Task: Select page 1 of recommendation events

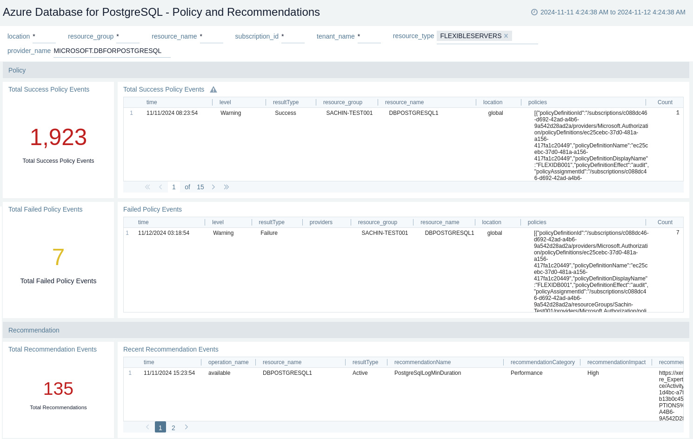Action: tap(160, 427)
